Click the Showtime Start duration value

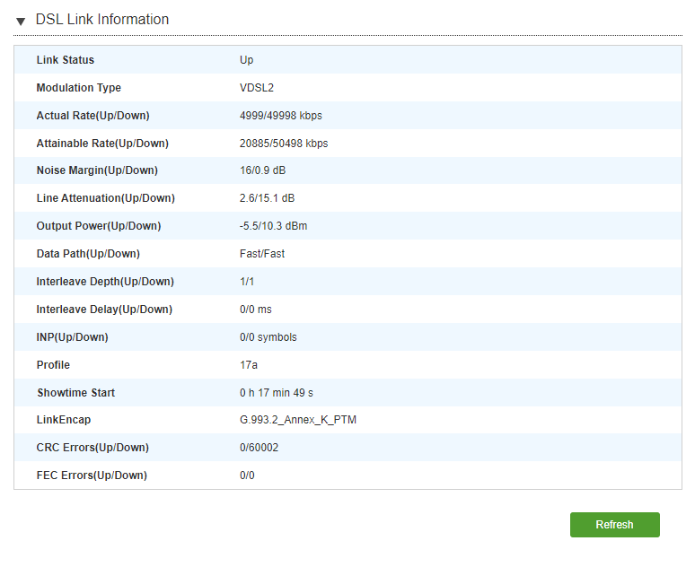[x=277, y=393]
